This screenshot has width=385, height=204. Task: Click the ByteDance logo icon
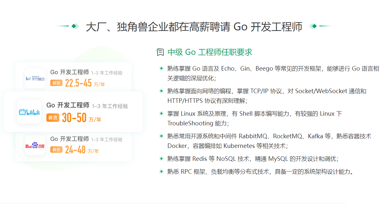coord(35,78)
